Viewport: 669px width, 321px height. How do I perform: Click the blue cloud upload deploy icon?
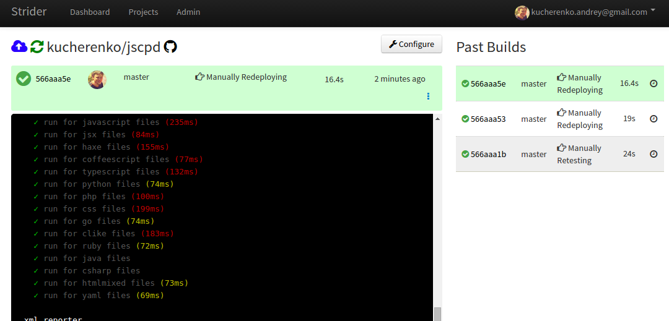[x=19, y=46]
